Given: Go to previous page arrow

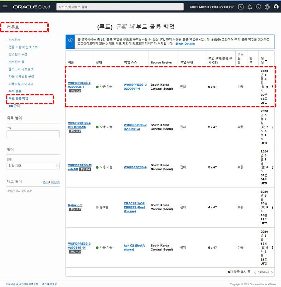Looking at the screenshot, I should tap(255, 272).
